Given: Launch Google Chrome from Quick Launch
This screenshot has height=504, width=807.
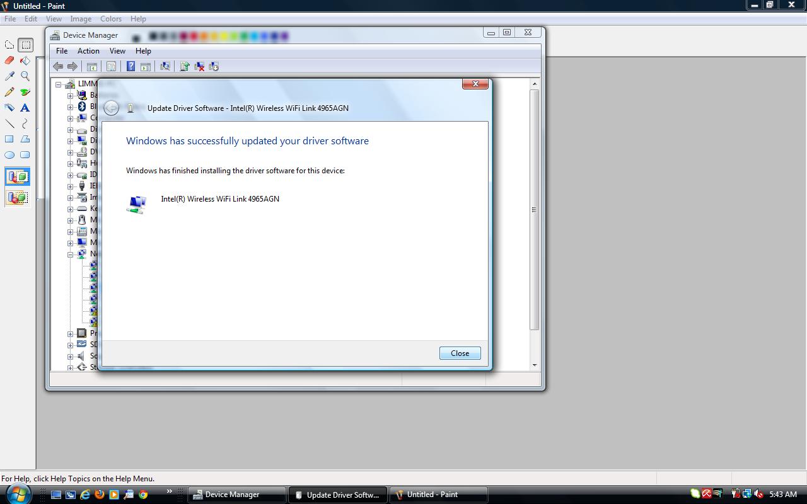Looking at the screenshot, I should [x=143, y=495].
